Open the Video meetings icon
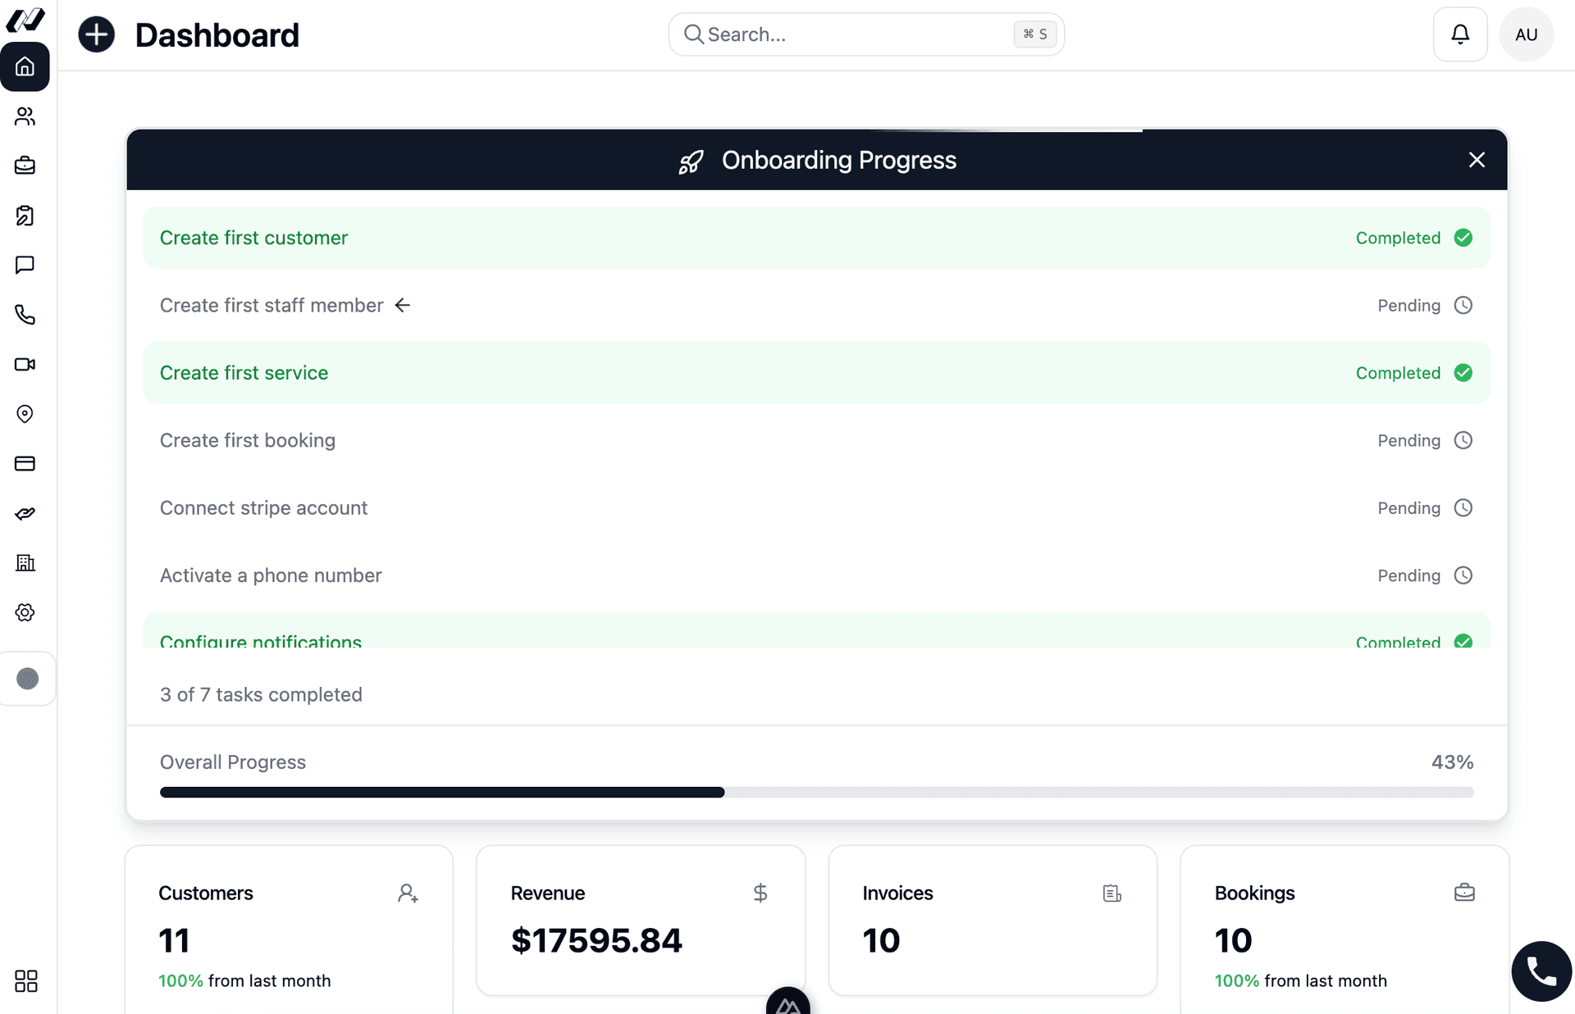This screenshot has width=1575, height=1014. (x=25, y=364)
